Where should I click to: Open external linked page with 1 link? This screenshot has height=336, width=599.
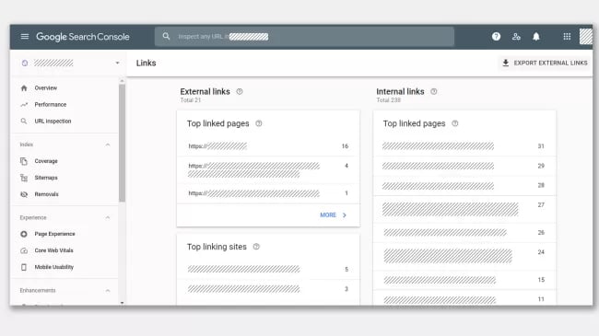point(268,193)
